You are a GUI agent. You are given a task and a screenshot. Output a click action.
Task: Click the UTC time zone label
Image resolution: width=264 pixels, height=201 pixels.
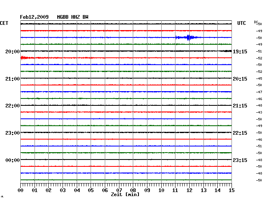[x=241, y=23]
